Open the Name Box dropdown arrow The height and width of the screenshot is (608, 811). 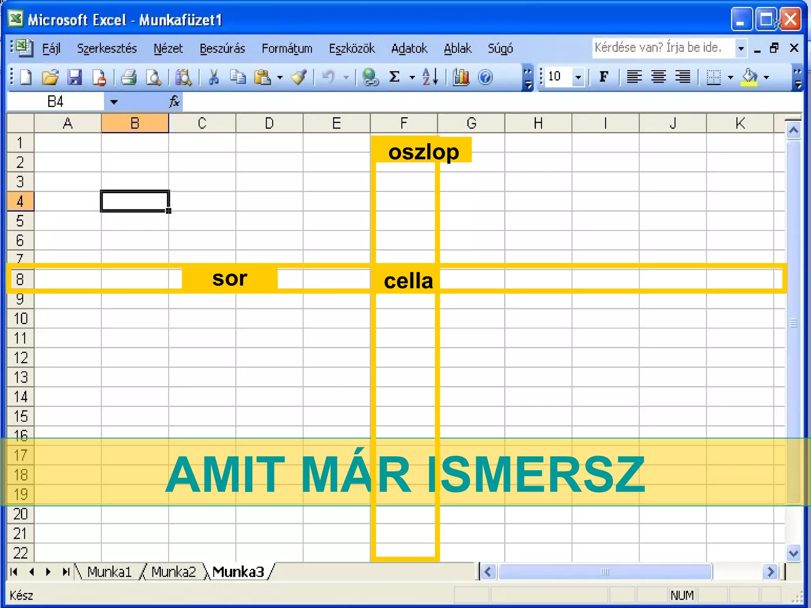click(114, 102)
